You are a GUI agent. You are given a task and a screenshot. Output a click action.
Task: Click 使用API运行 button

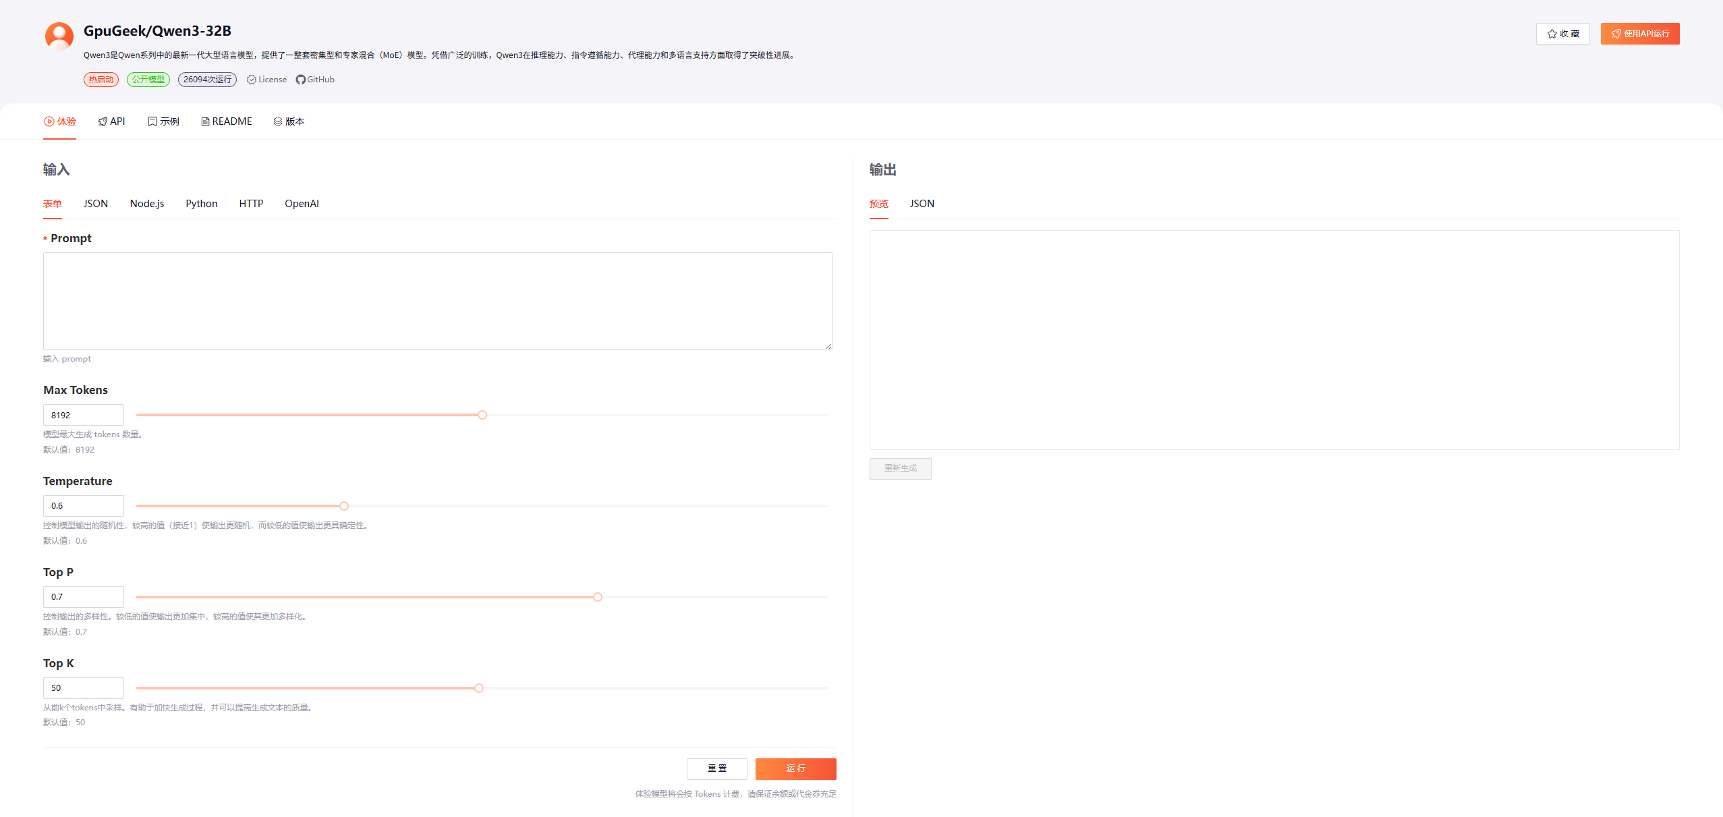coord(1639,34)
